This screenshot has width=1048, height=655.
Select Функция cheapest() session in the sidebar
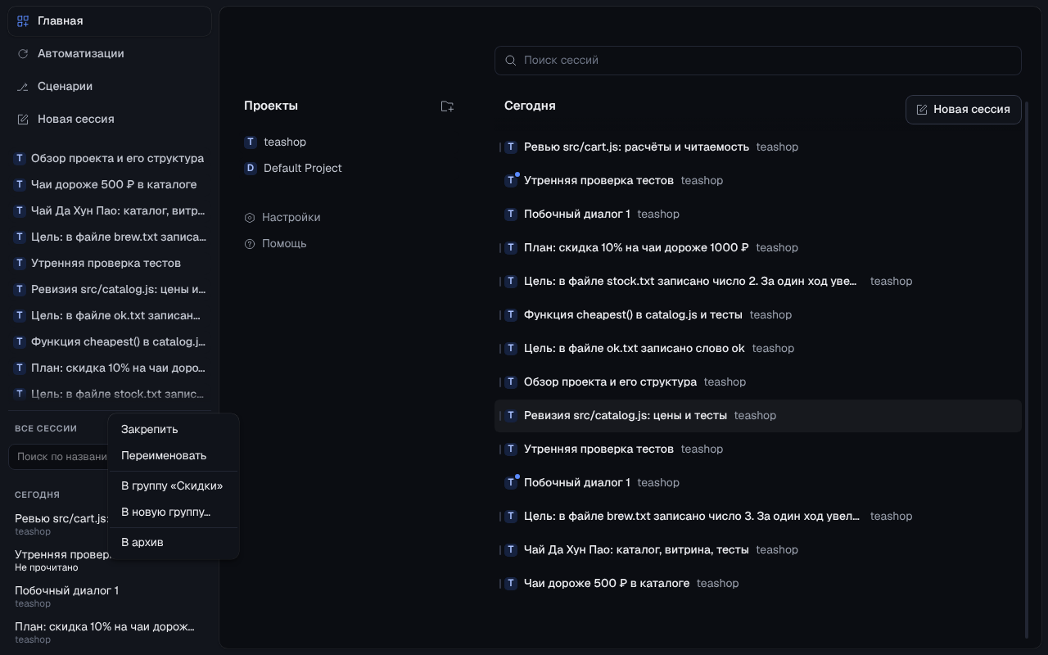[110, 342]
